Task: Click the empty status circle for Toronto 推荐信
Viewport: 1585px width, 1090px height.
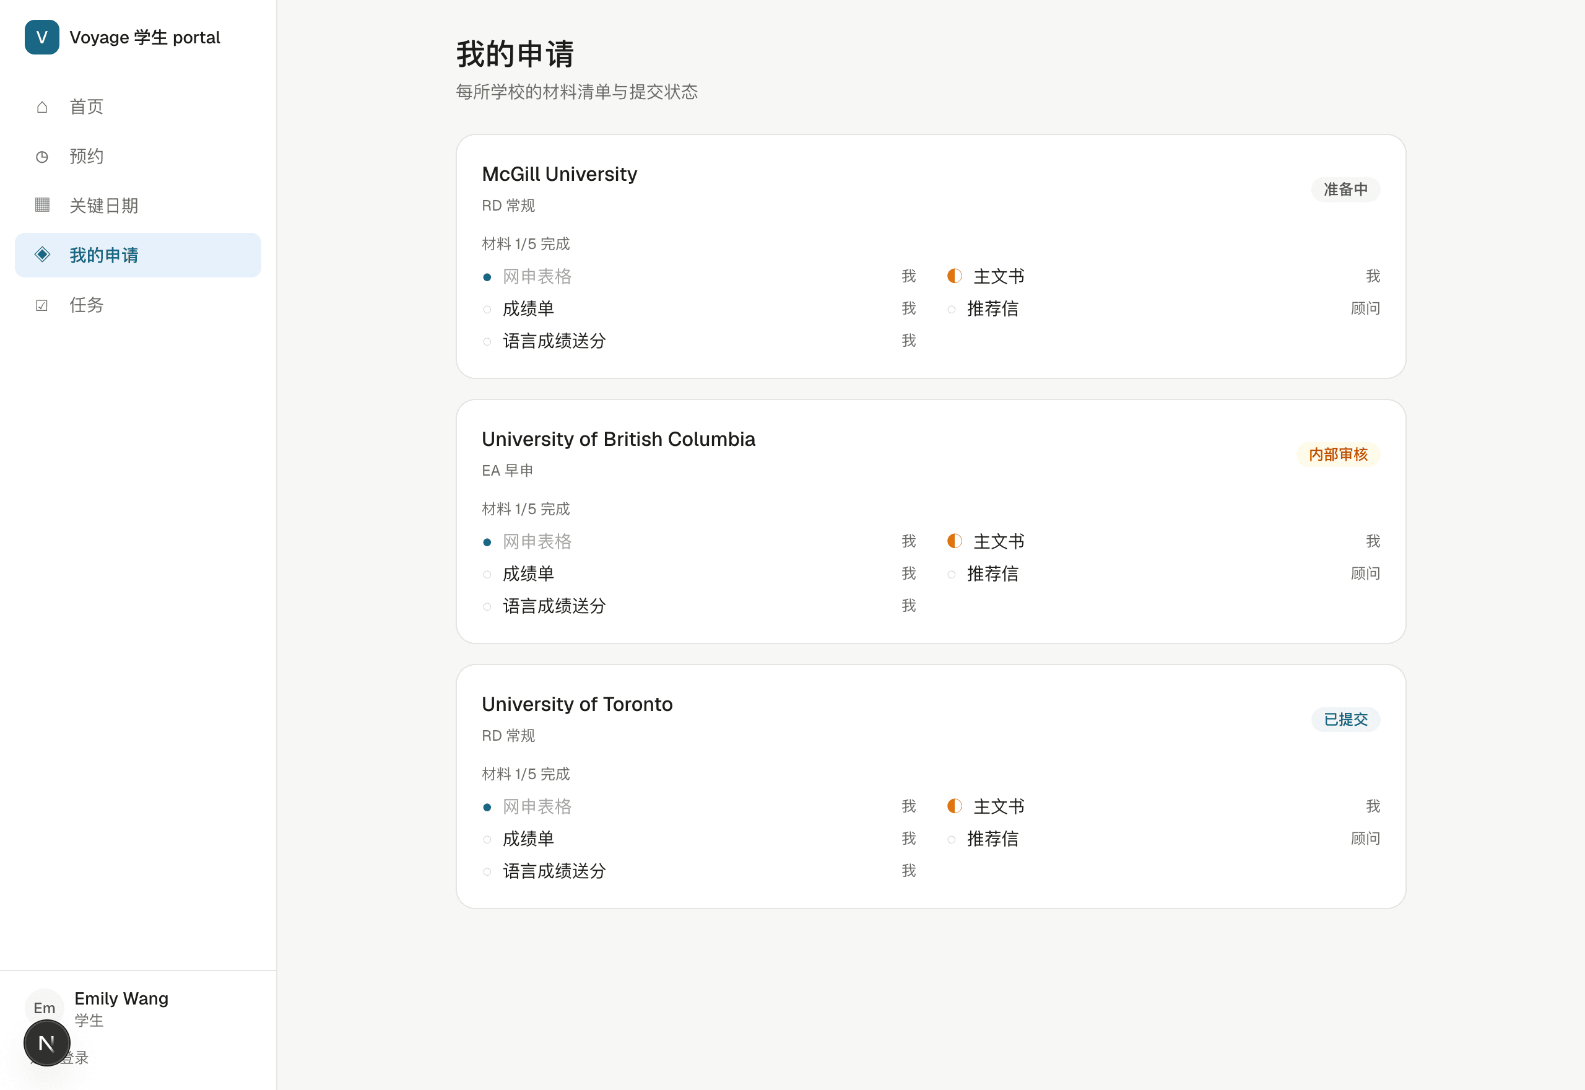Action: (951, 839)
